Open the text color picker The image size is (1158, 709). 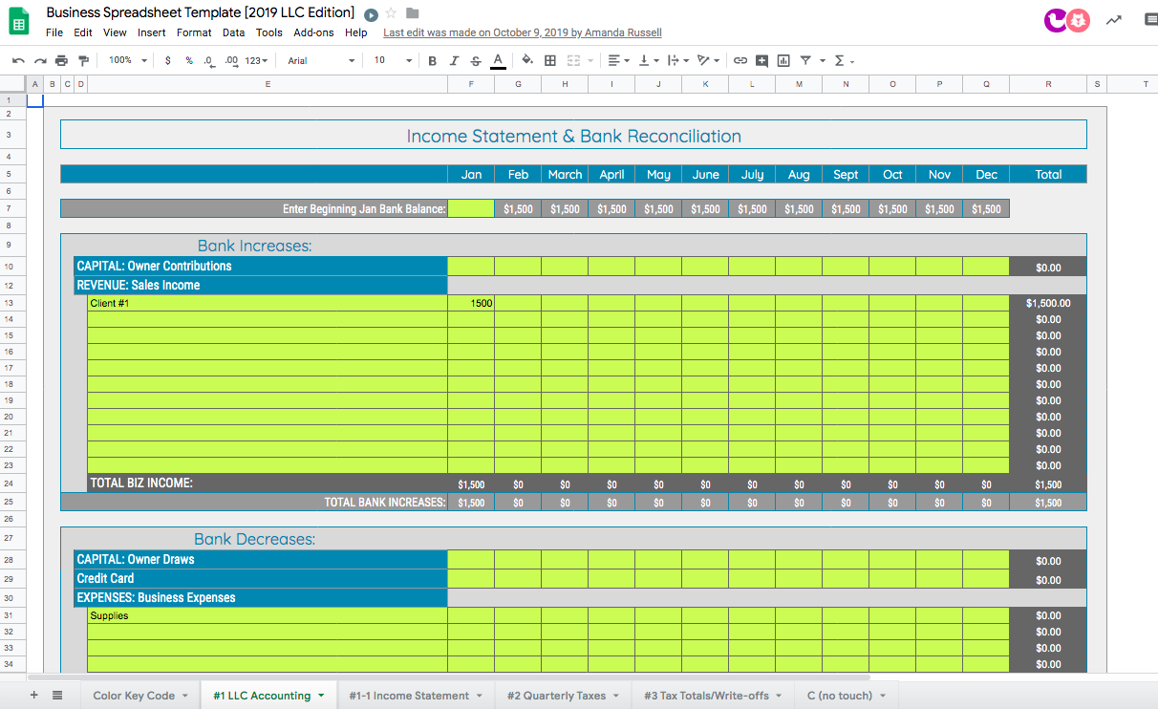pos(498,60)
